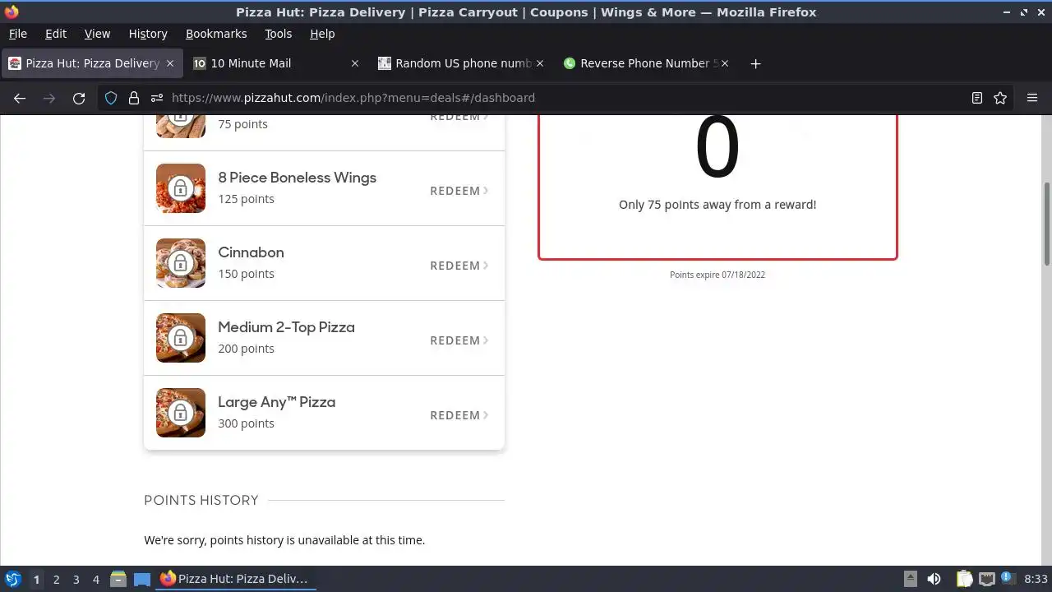Redeem Large Any Pizza

[459, 415]
